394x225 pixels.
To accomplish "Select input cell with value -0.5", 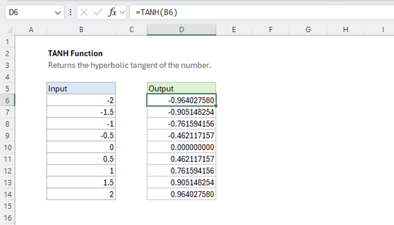I will [81, 136].
